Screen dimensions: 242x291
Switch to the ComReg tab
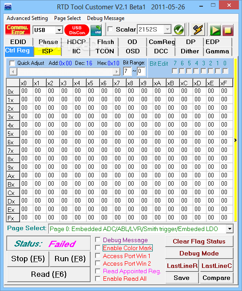(162, 42)
